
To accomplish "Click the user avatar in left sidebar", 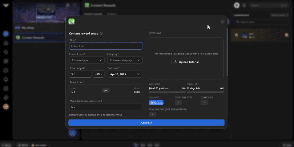I will point(6,107).
